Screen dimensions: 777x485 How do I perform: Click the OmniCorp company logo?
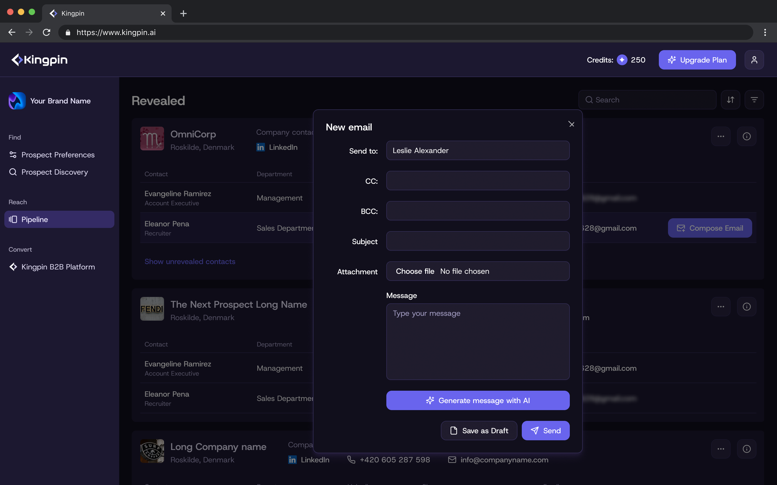(152, 138)
